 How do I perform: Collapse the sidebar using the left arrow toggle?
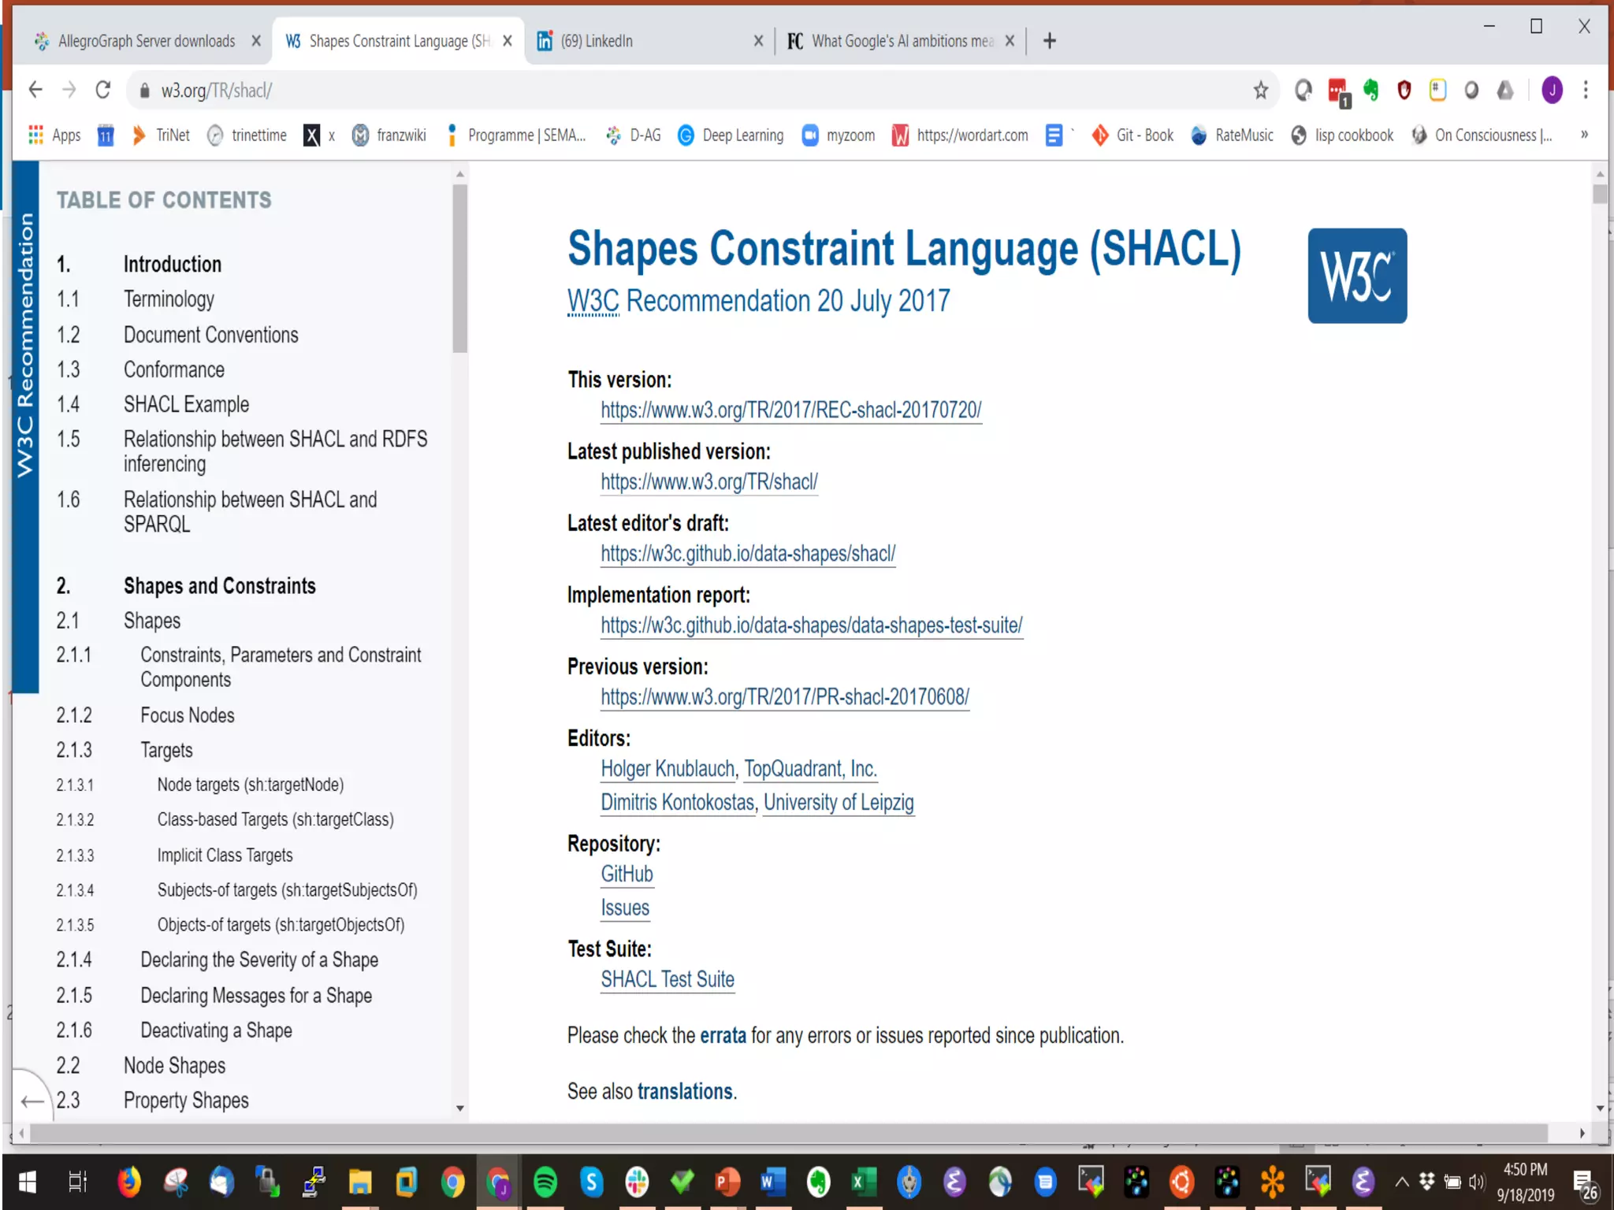[32, 1101]
